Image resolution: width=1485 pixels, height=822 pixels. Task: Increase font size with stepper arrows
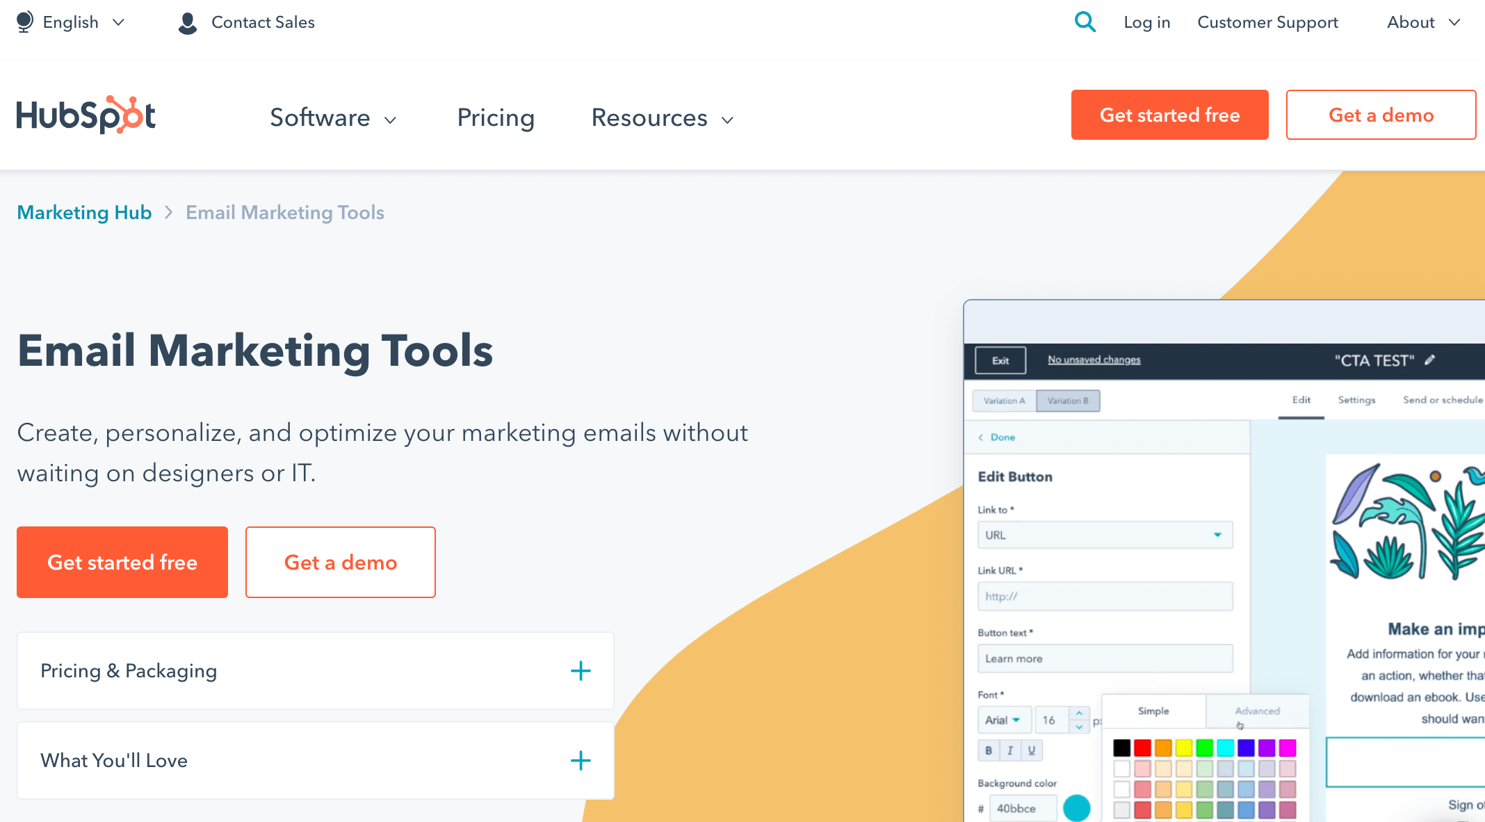(1079, 714)
